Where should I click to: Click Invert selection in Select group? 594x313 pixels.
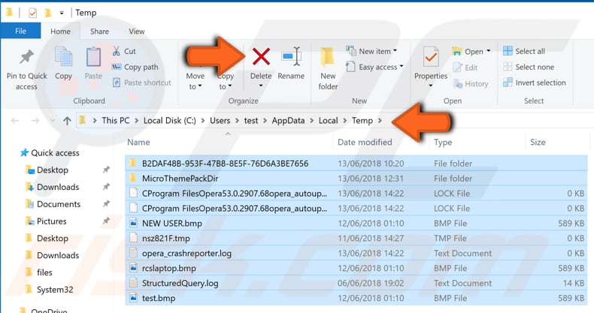click(534, 83)
